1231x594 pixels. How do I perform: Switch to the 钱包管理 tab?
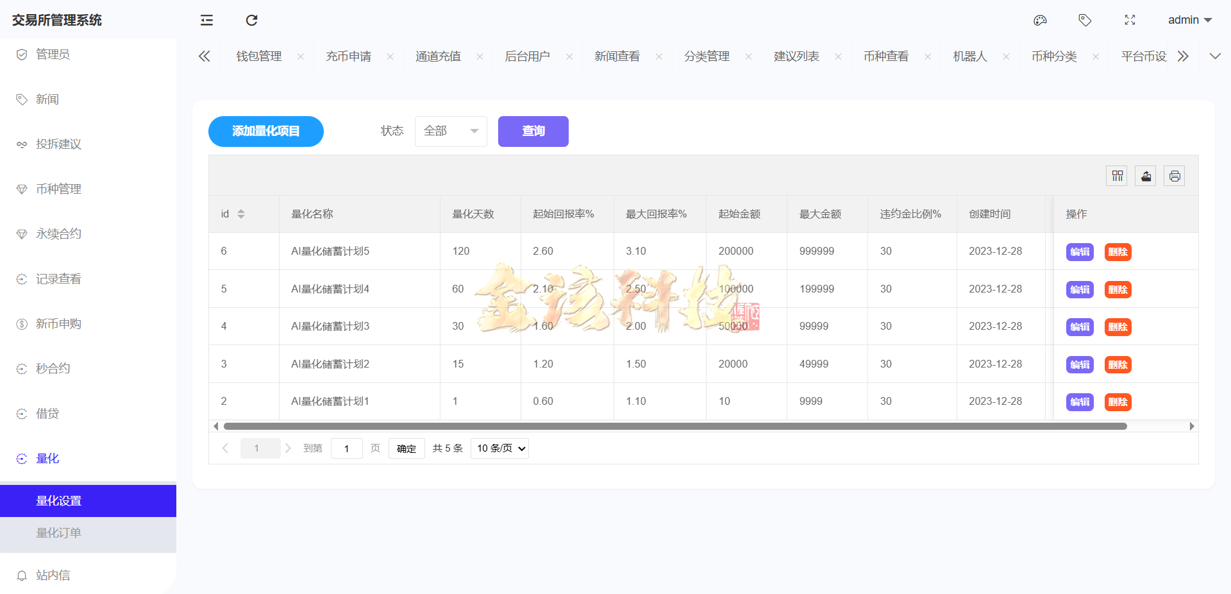click(x=258, y=56)
